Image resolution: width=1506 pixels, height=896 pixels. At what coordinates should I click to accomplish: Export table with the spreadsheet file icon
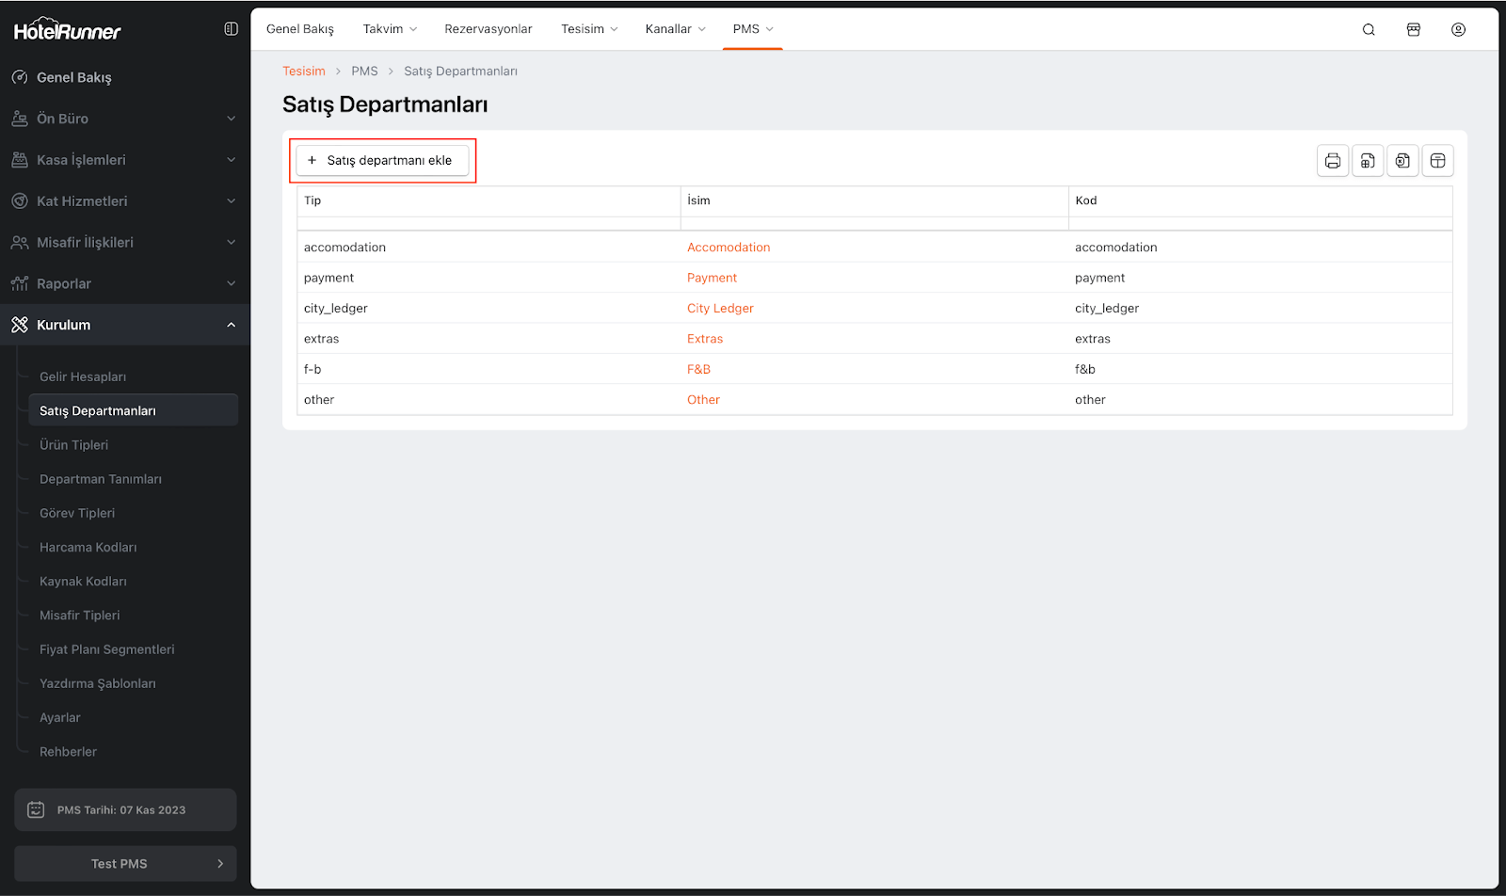click(x=1368, y=161)
